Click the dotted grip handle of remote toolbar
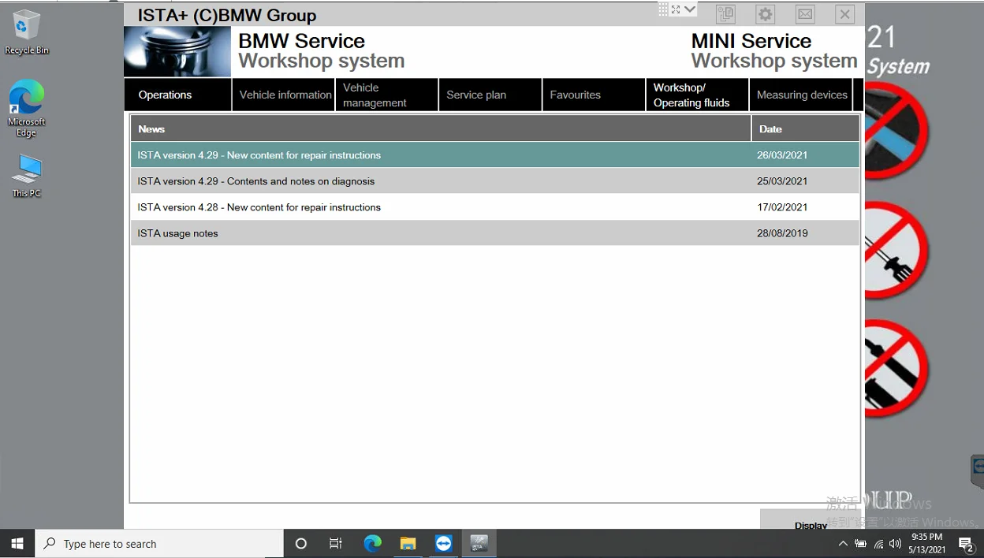Image resolution: width=984 pixels, height=558 pixels. click(x=663, y=9)
